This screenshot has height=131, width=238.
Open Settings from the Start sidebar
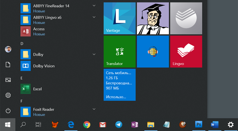click(x=8, y=95)
